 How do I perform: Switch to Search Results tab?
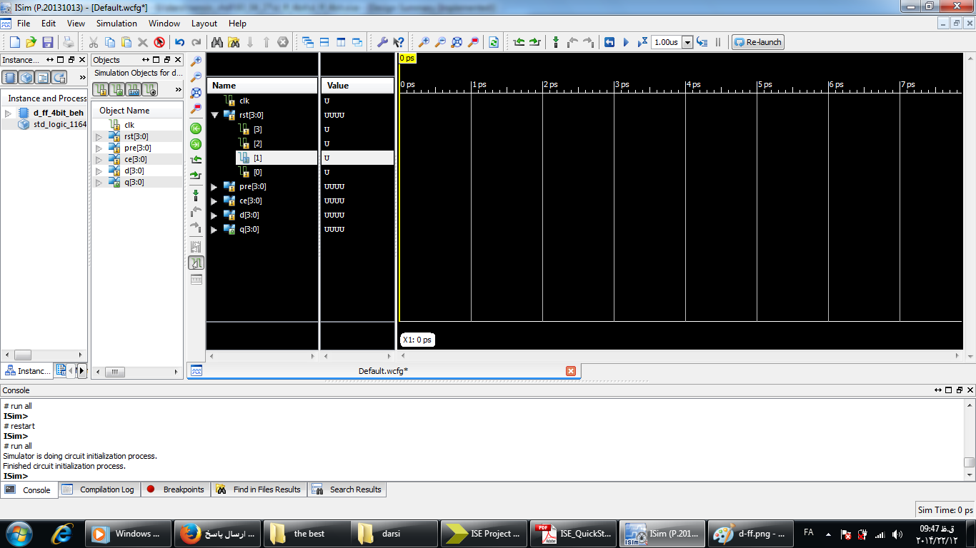(x=347, y=489)
